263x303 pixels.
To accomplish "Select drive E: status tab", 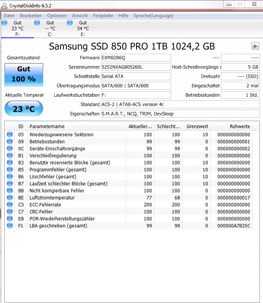I will [x=83, y=28].
